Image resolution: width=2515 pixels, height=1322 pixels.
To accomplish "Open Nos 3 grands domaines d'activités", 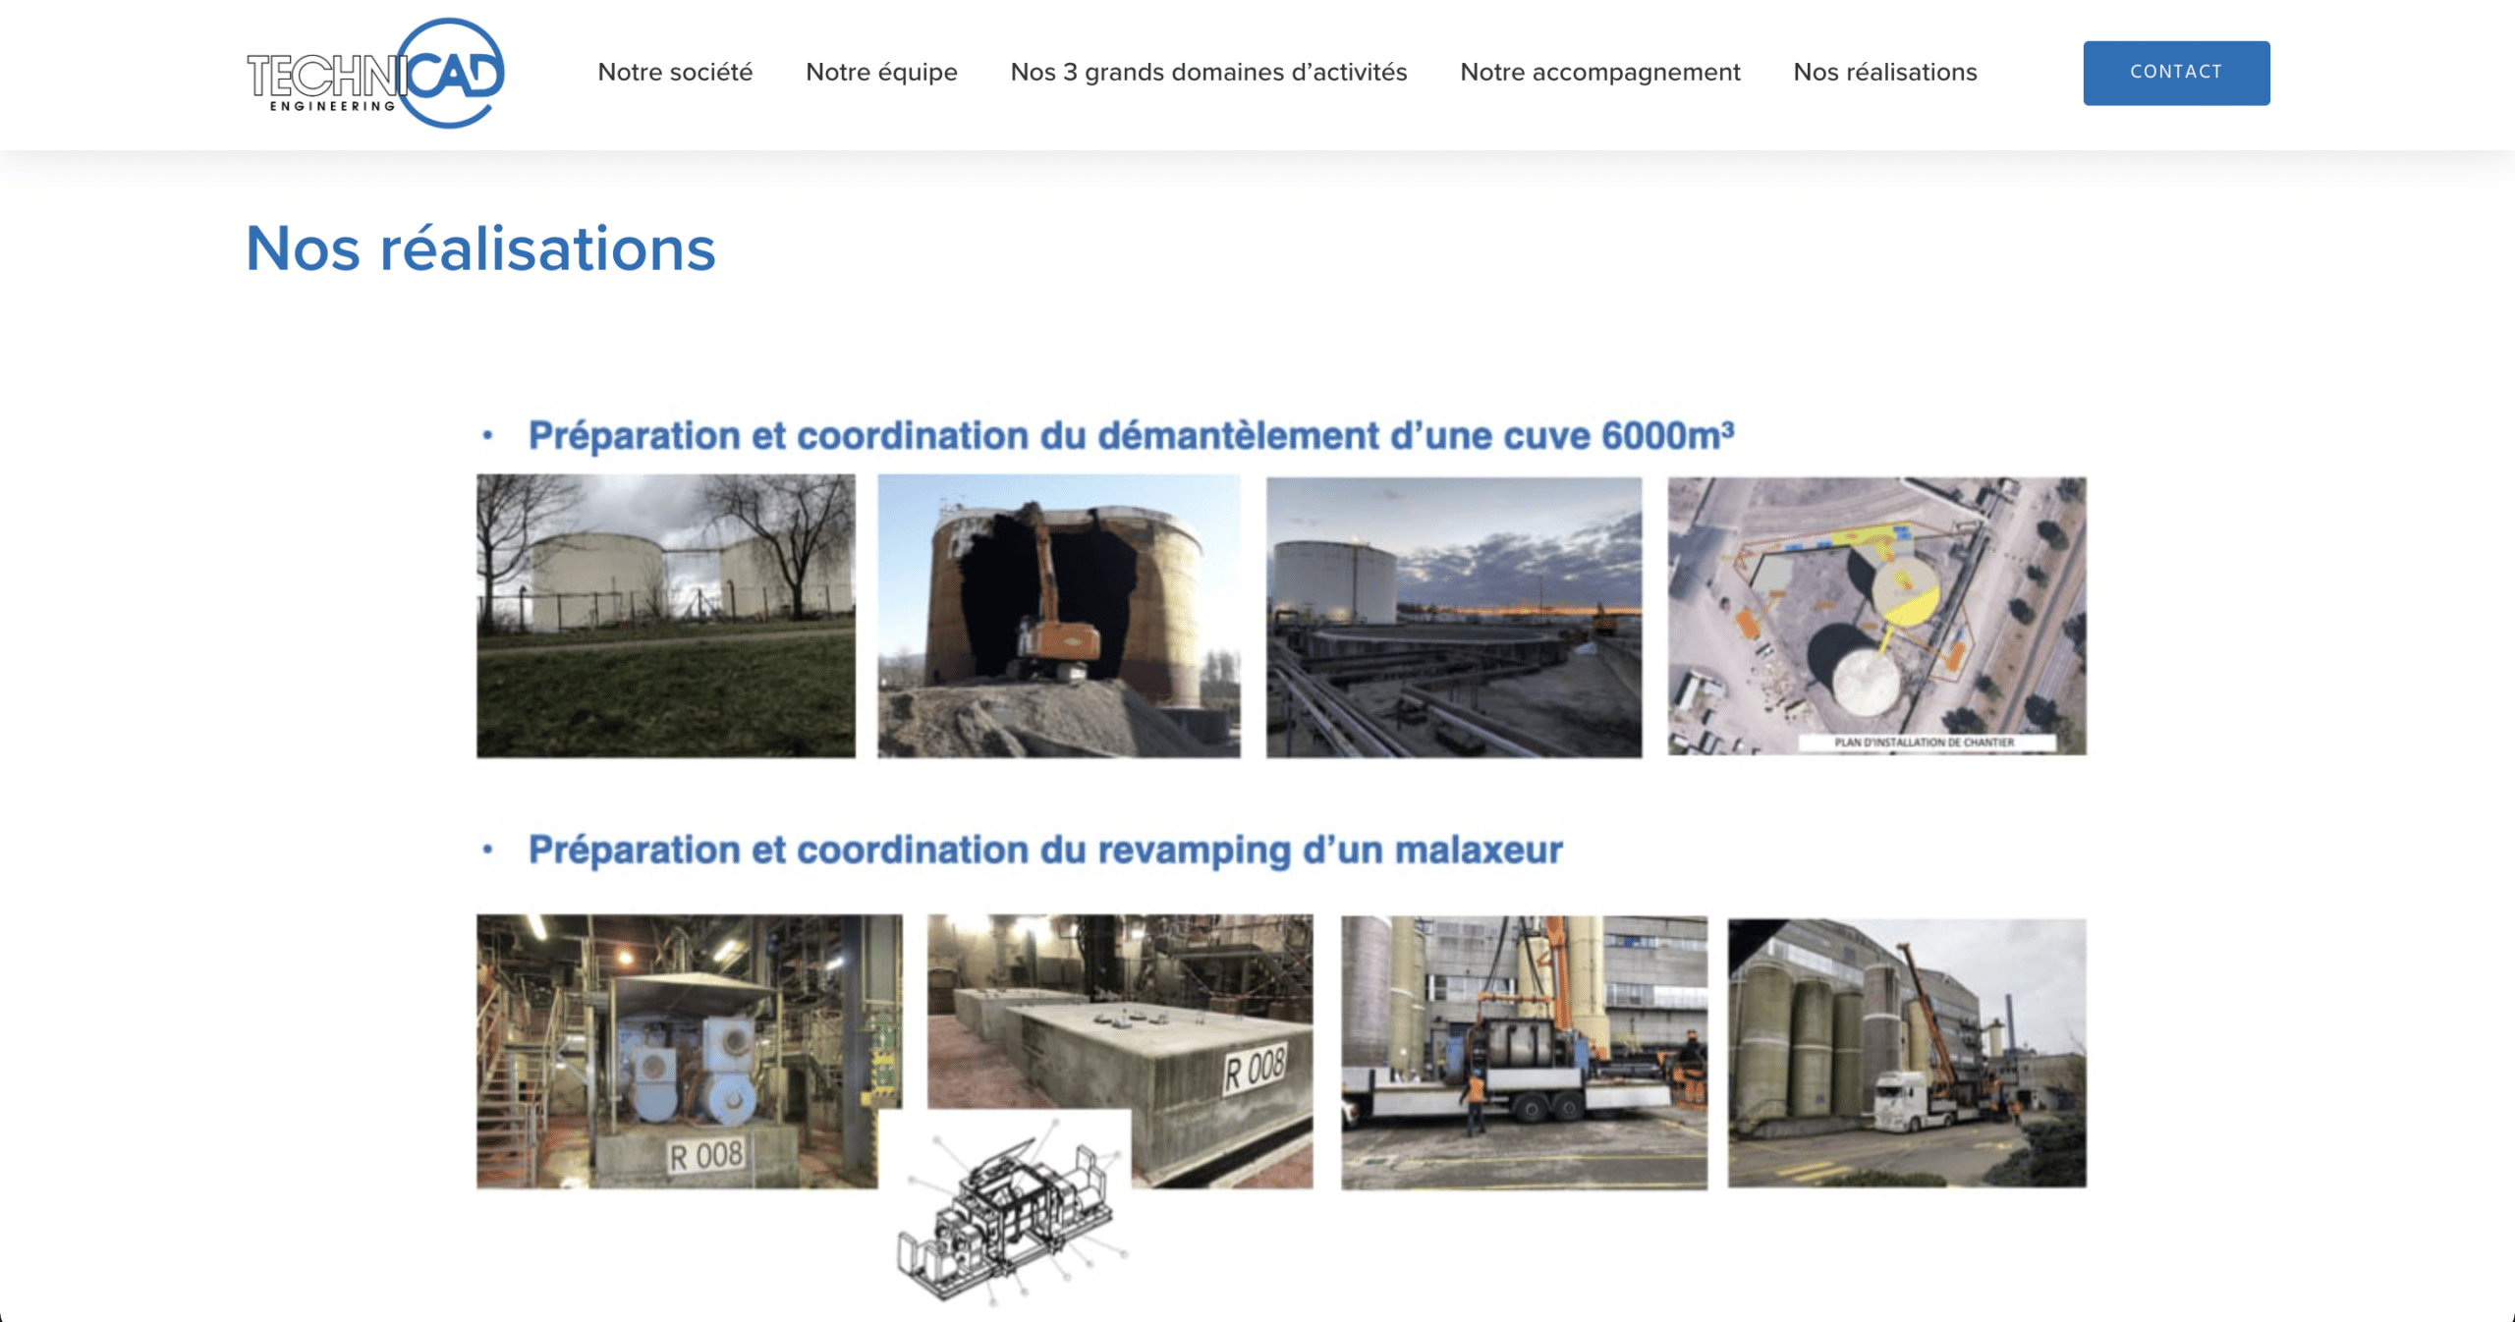I will 1208,73.
